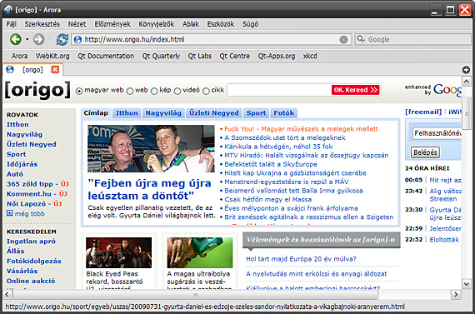Click the green Back arrow button
The width and height of the screenshot is (475, 314).
coord(16,39)
